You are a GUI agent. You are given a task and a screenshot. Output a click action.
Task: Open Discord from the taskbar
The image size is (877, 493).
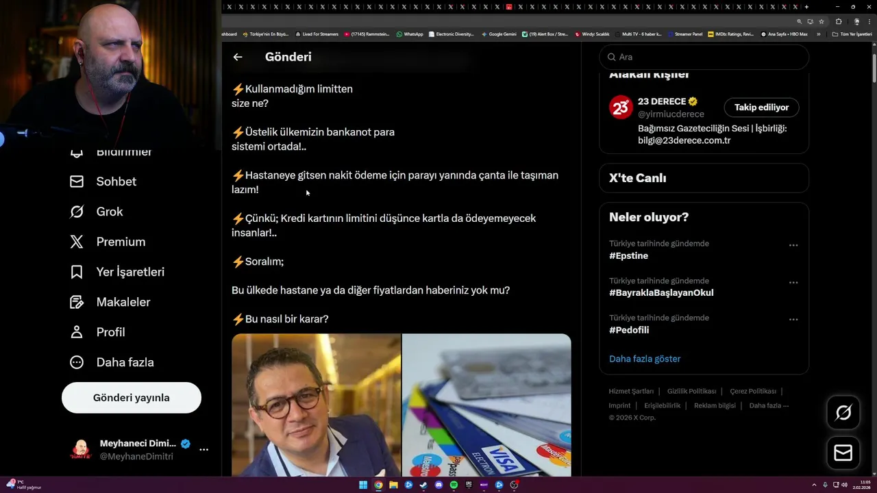tap(438, 485)
